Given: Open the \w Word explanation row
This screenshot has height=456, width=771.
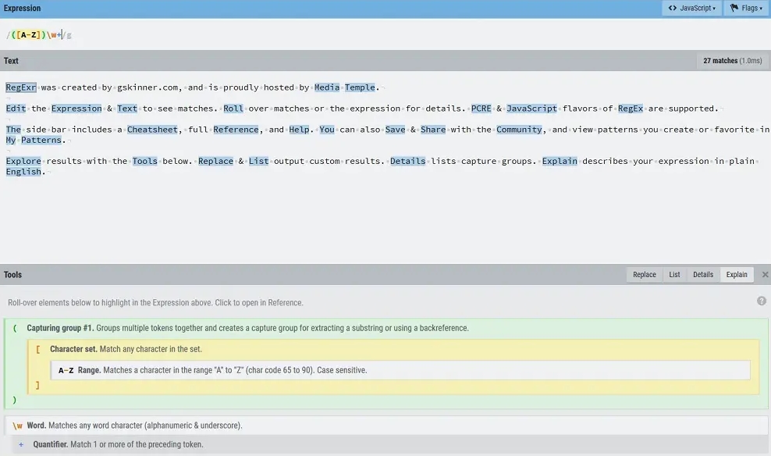Looking at the screenshot, I should point(386,426).
